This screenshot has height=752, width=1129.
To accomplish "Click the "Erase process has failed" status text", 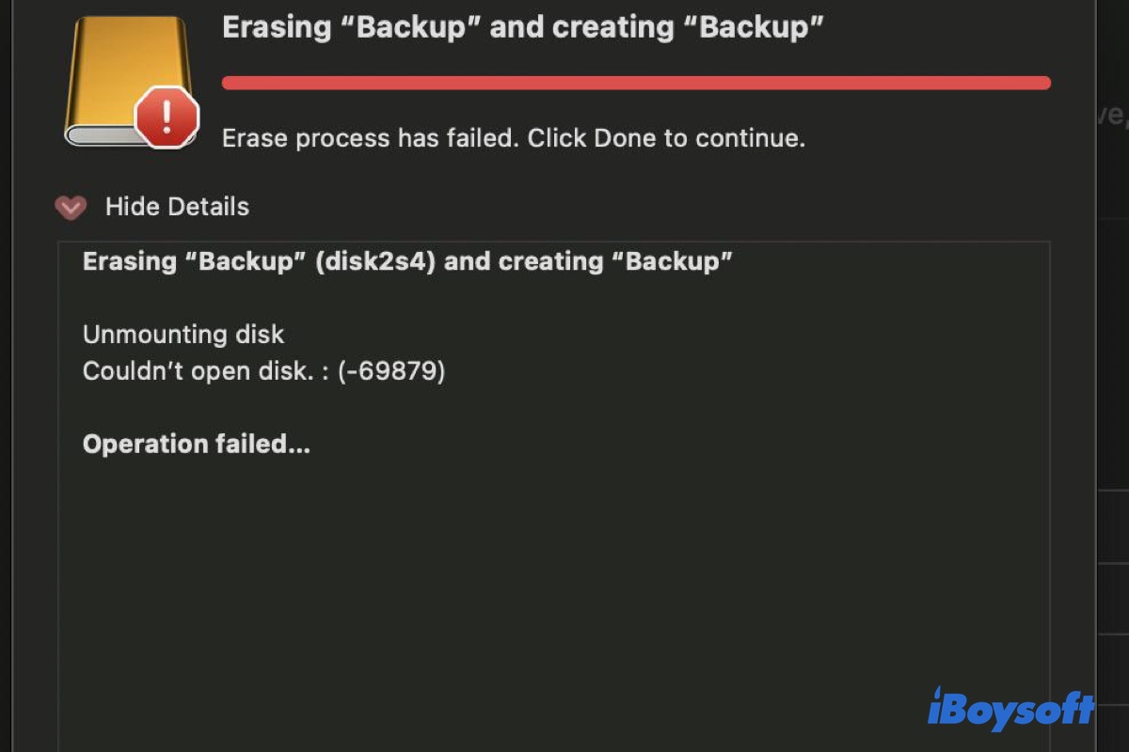I will coord(370,139).
